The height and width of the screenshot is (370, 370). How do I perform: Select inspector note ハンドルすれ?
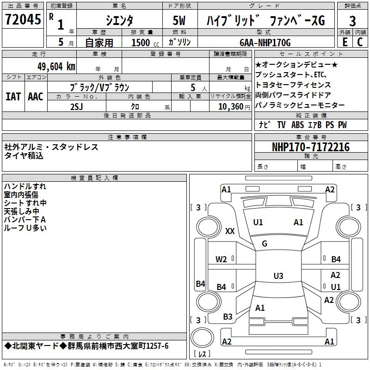(25, 186)
